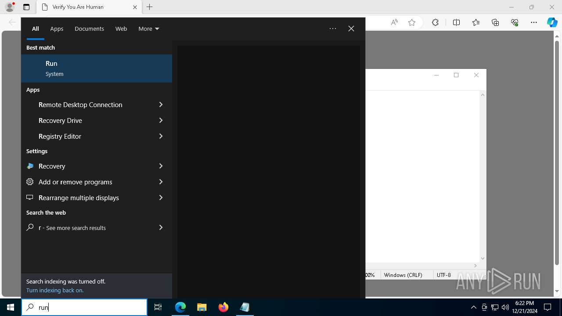Viewport: 562px width, 316px height.
Task: Expand Recovery Drive details arrow
Action: tap(161, 120)
